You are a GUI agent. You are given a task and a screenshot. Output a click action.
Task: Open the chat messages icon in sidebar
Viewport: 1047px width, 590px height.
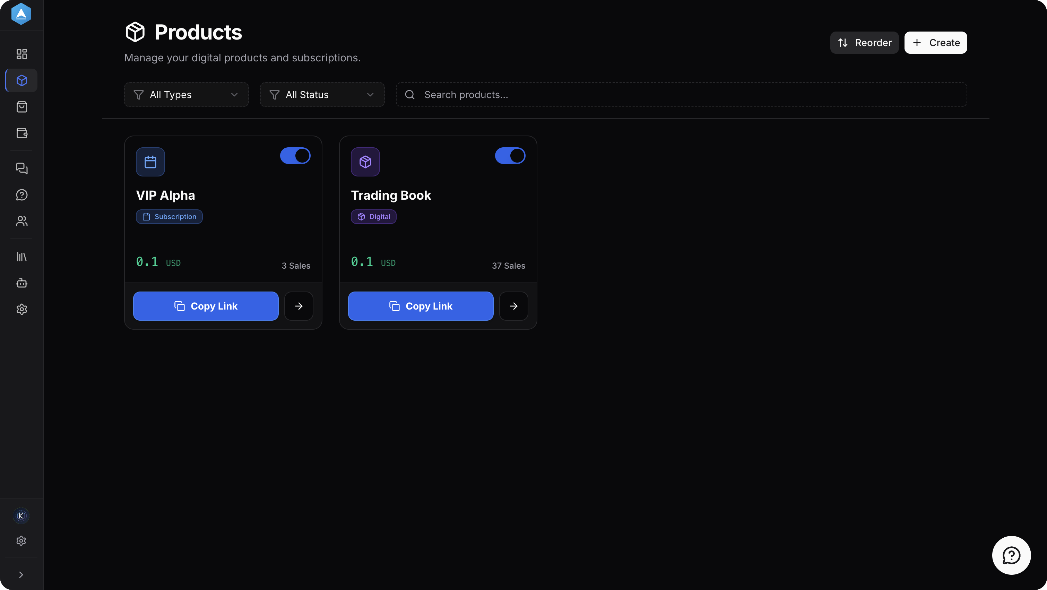point(21,168)
